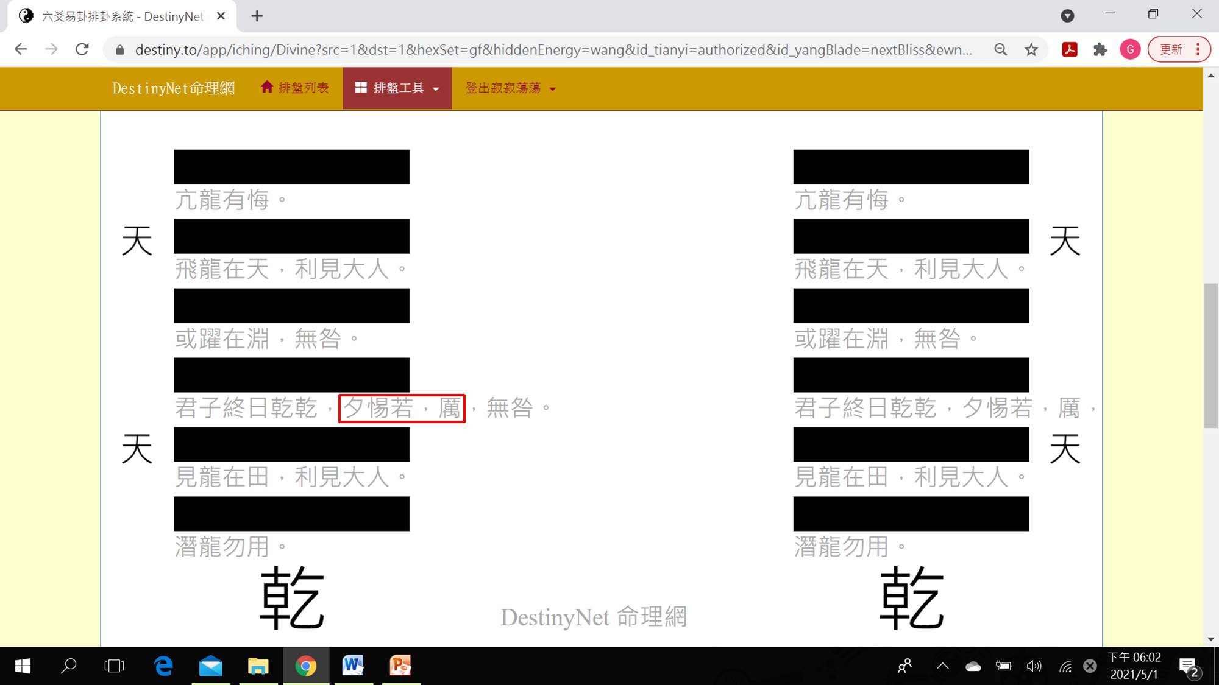Expand the 登出寂寂蕩蕩 user dropdown
Screen dimensions: 1219x685
510,88
